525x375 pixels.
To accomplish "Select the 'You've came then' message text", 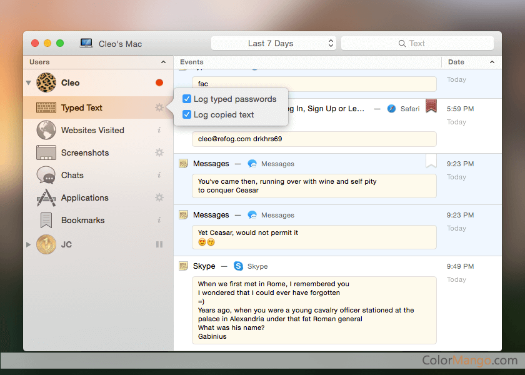I will (x=314, y=186).
